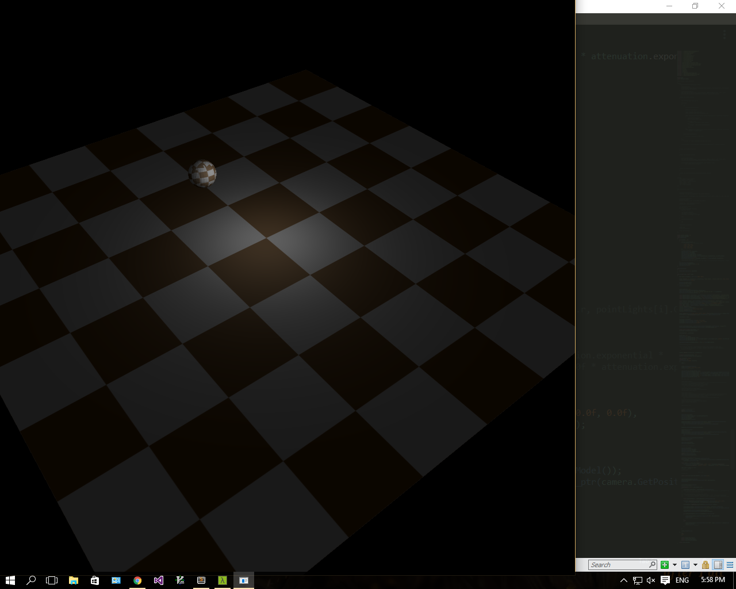Image resolution: width=736 pixels, height=589 pixels.
Task: Open the blue contact-card app on the taskbar
Action: coord(116,580)
